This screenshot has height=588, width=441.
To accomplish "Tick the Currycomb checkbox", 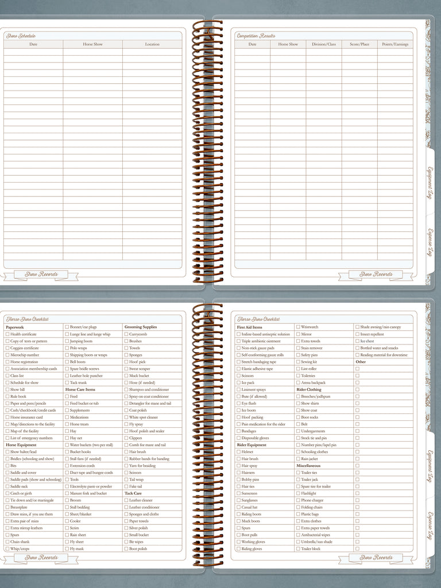I will [x=126, y=334].
